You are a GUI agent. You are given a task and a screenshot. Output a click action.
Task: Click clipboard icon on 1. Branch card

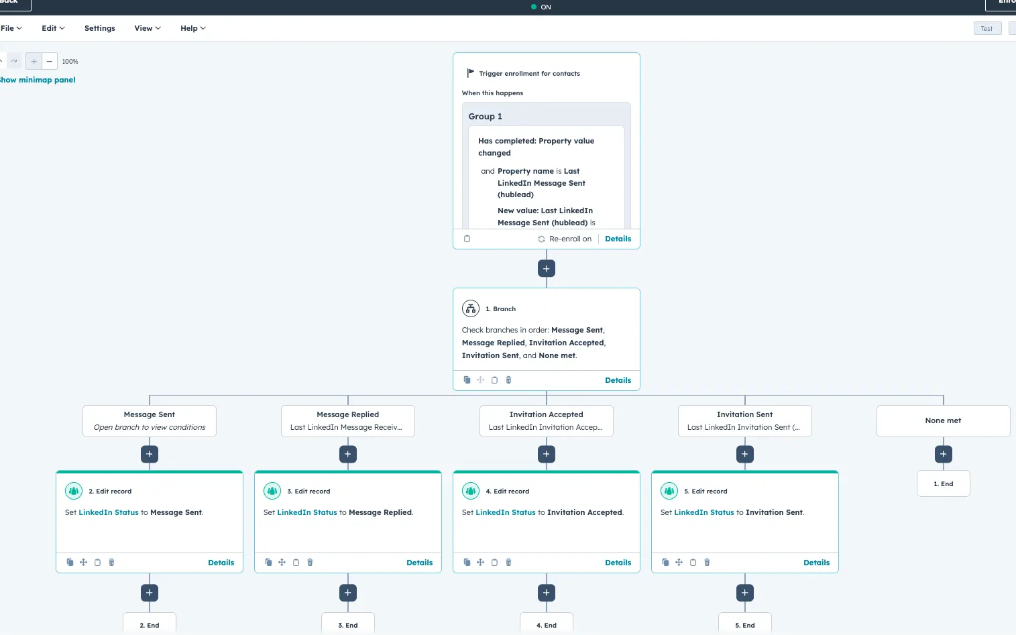(x=494, y=380)
